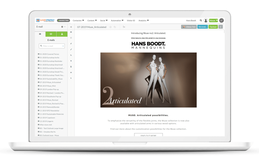
Task: Open the RSS feed icon
Action: [x=71, y=55]
